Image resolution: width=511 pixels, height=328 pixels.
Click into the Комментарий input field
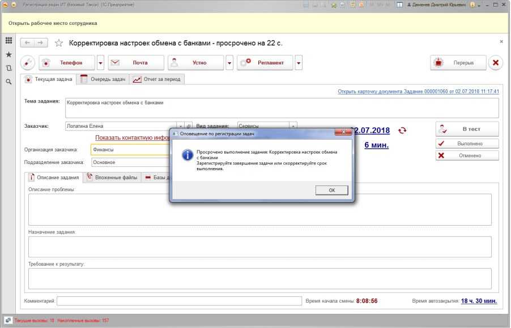pyautogui.click(x=179, y=301)
